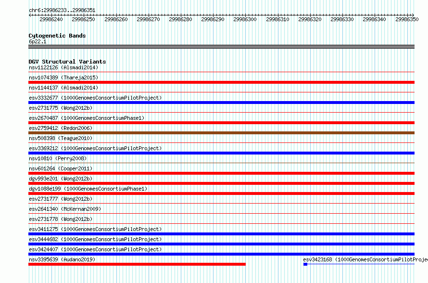428x283 pixels.
Task: Click the chr6:29986233..29986351 region label
Action: (x=62, y=10)
